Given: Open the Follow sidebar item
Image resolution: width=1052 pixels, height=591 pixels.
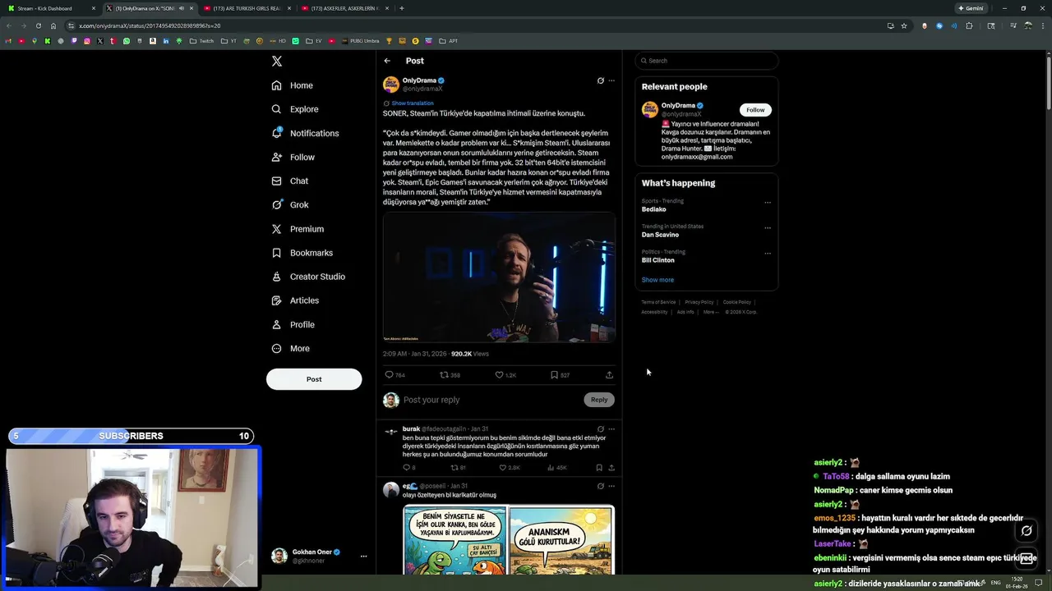Looking at the screenshot, I should click(x=293, y=157).
